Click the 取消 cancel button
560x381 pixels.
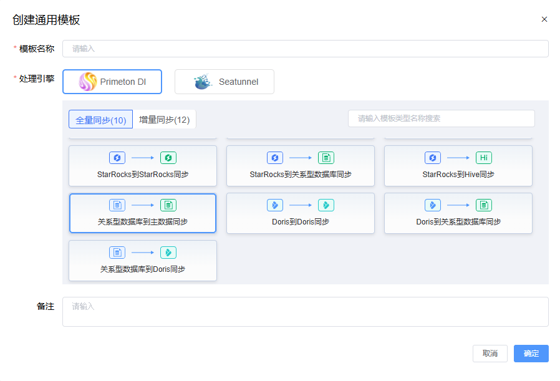pyautogui.click(x=490, y=354)
